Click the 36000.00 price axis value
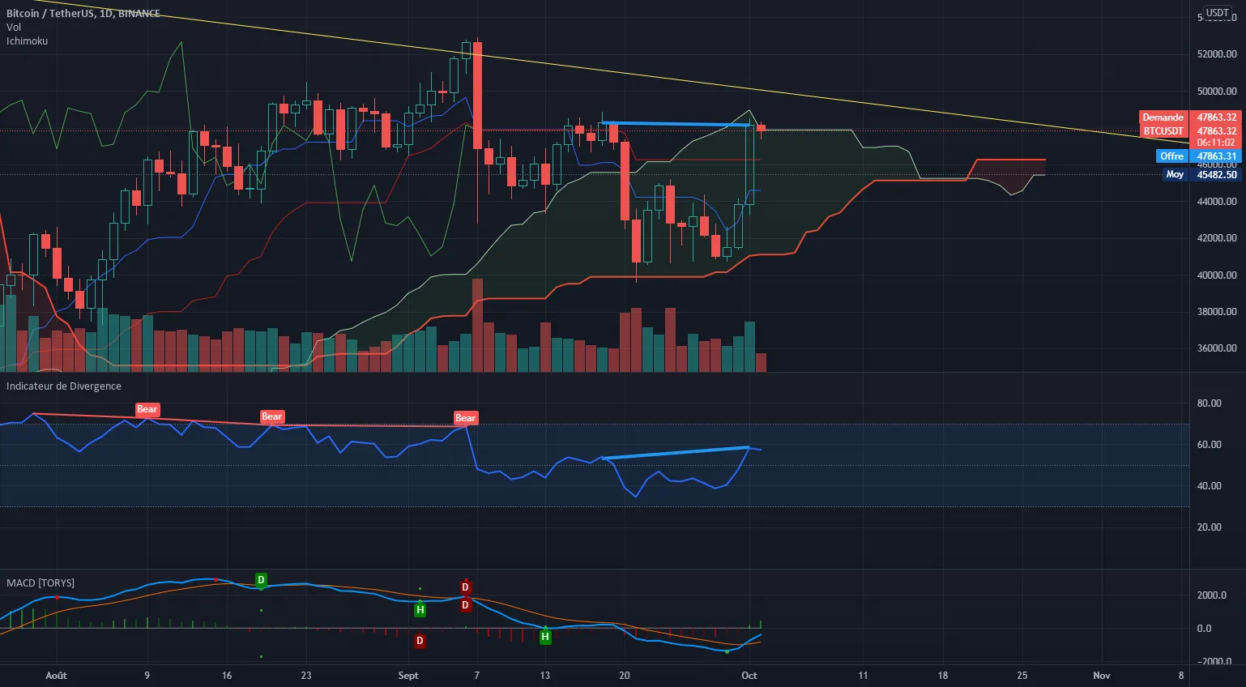Viewport: 1246px width, 687px height. point(1217,348)
